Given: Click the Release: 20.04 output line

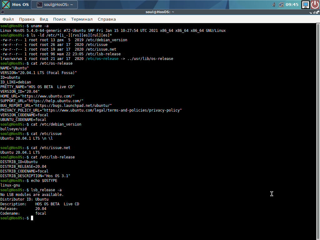Looking at the screenshot, I should click(23, 209).
